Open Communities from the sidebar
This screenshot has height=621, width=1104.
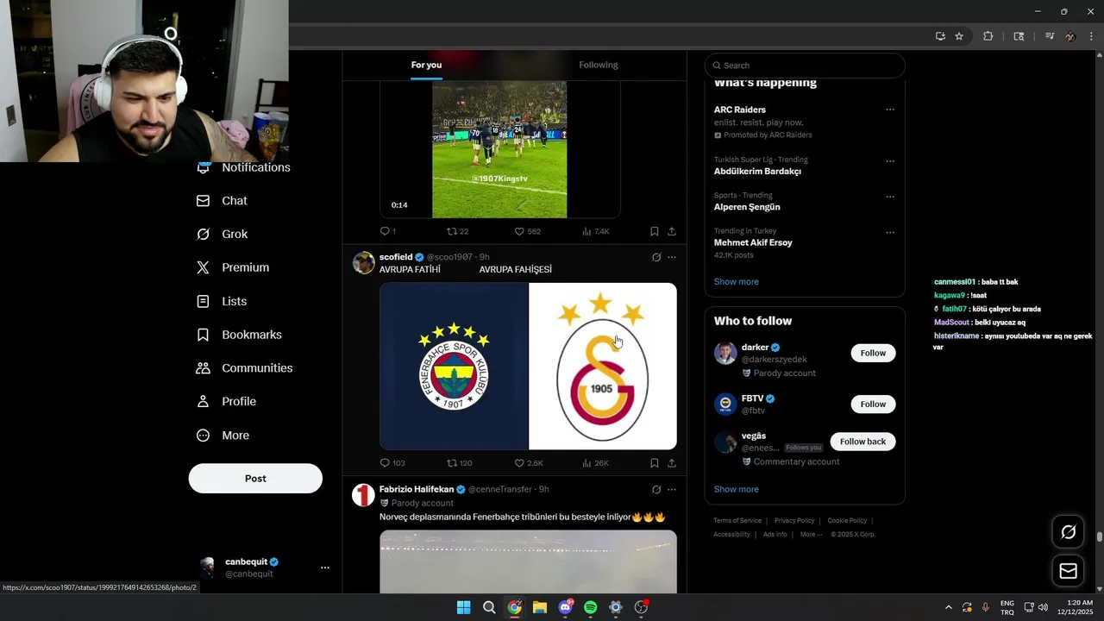245,368
